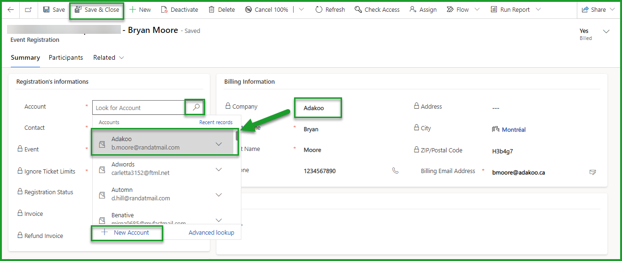Click Save & Close in toolbar
Screen dimensions: 622x261
97,9
